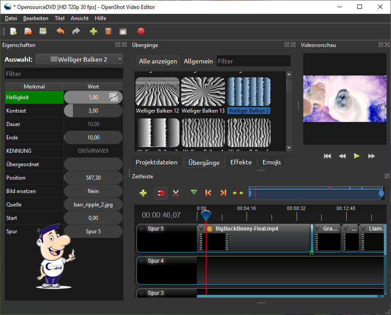Click the Add Marker green triangle icon
The image size is (391, 315).
[193, 193]
